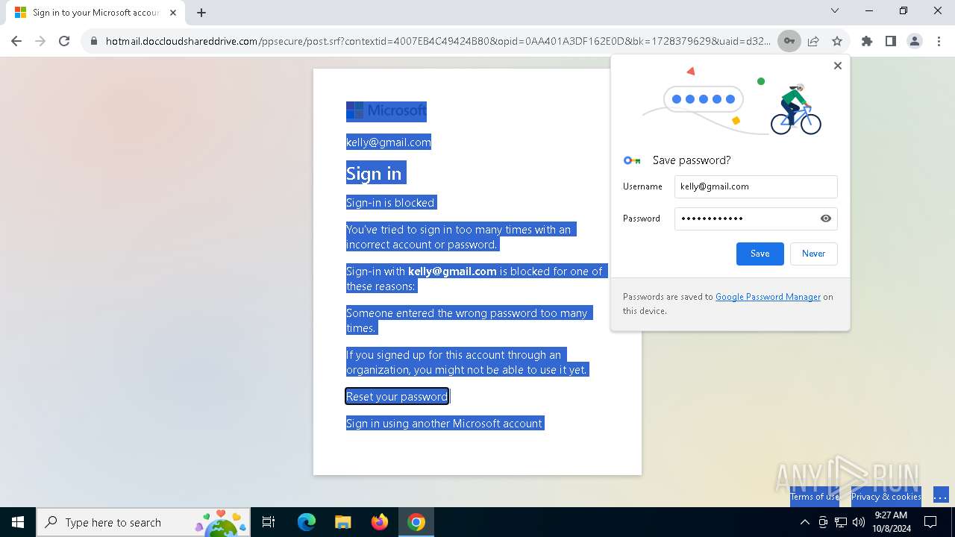
Task: Click the browser forward arrow
Action: pos(40,41)
